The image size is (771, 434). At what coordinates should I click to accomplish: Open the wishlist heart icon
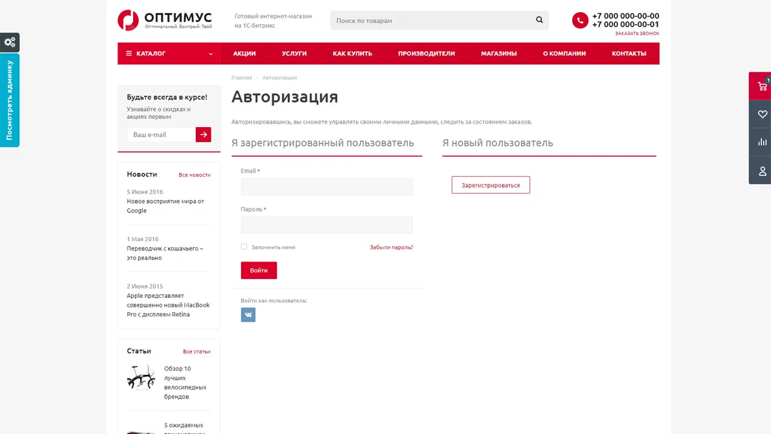click(x=762, y=114)
